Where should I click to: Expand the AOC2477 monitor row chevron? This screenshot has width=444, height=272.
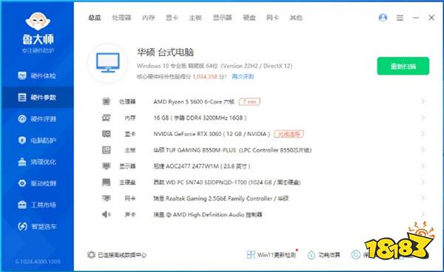pos(423,166)
